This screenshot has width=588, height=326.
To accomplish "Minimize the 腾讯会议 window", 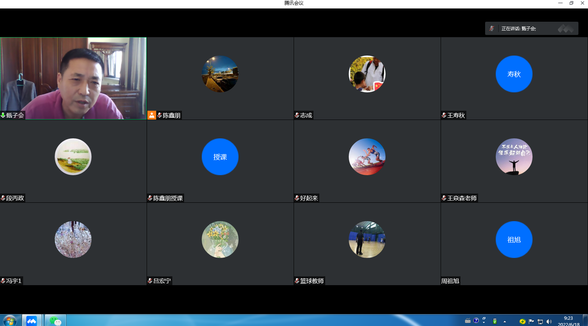I will (x=560, y=3).
